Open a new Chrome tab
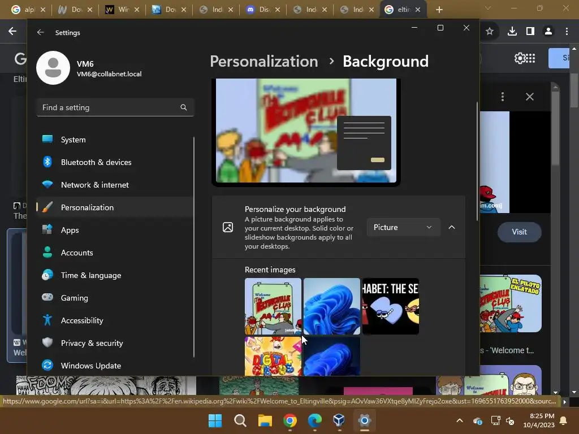 tap(439, 10)
